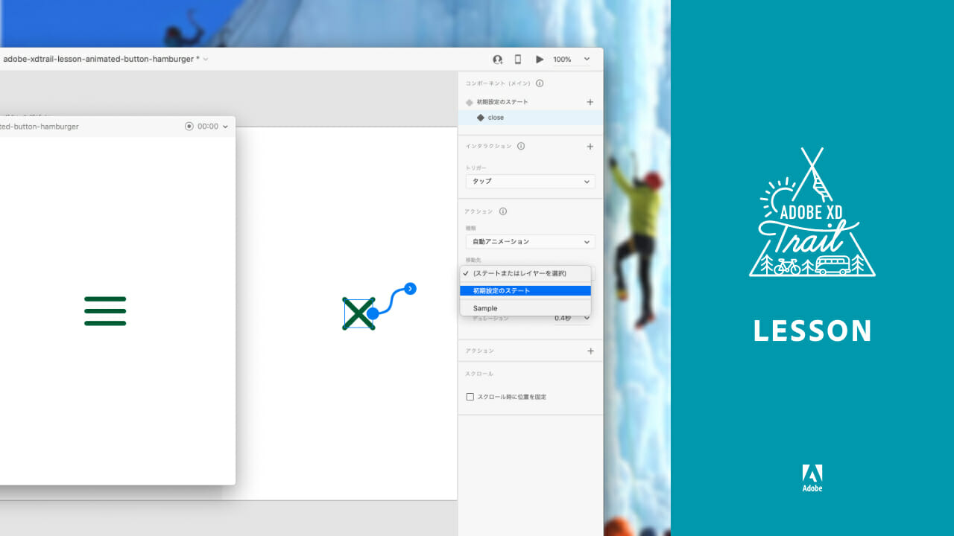
Task: Enable スクロール時に位置を固定 checkbox
Action: point(470,397)
